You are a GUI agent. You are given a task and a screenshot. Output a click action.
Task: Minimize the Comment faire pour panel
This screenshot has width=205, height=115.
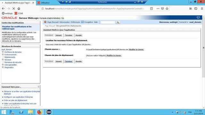click(x=38, y=87)
